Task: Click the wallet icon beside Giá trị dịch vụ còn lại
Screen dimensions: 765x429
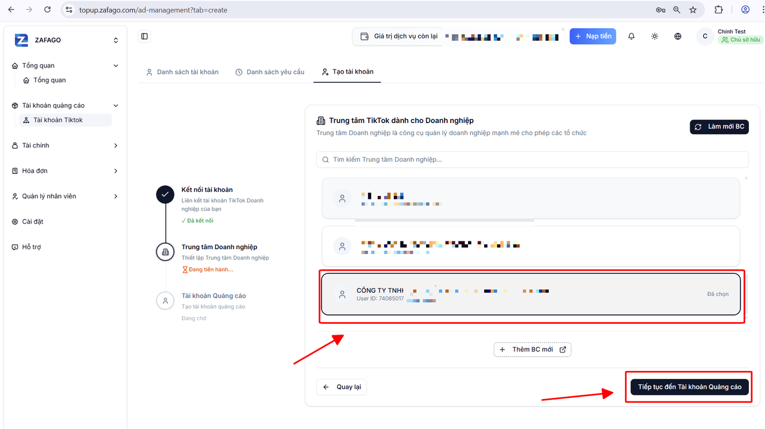Action: point(365,36)
